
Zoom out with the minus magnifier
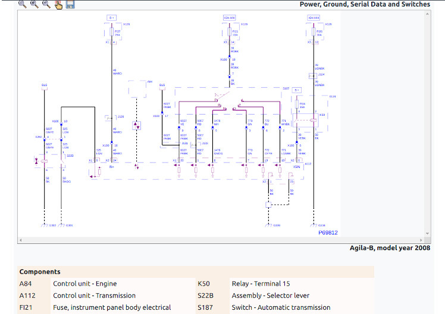pos(46,4)
